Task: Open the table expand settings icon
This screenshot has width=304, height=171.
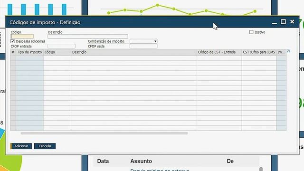Action: pos(288,51)
